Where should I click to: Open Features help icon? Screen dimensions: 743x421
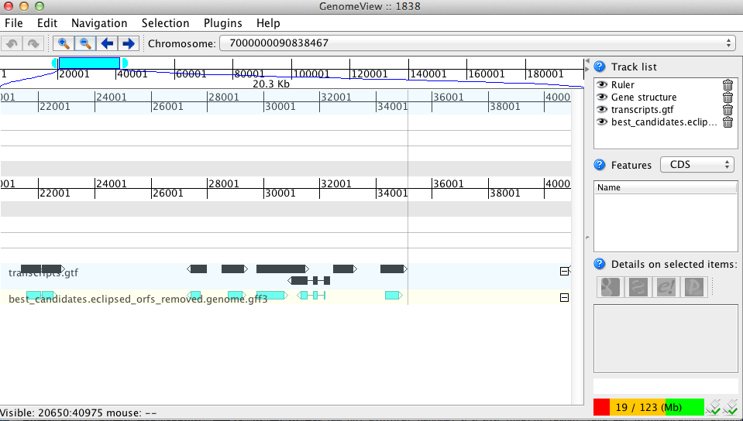600,165
